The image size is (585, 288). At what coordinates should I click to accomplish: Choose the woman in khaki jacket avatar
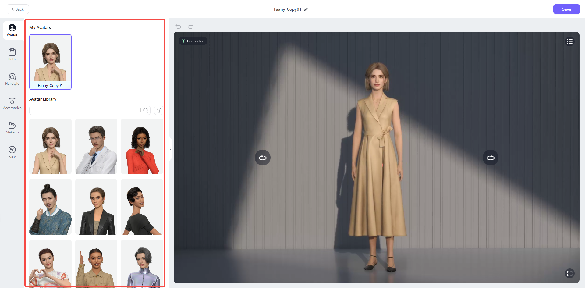pyautogui.click(x=96, y=263)
